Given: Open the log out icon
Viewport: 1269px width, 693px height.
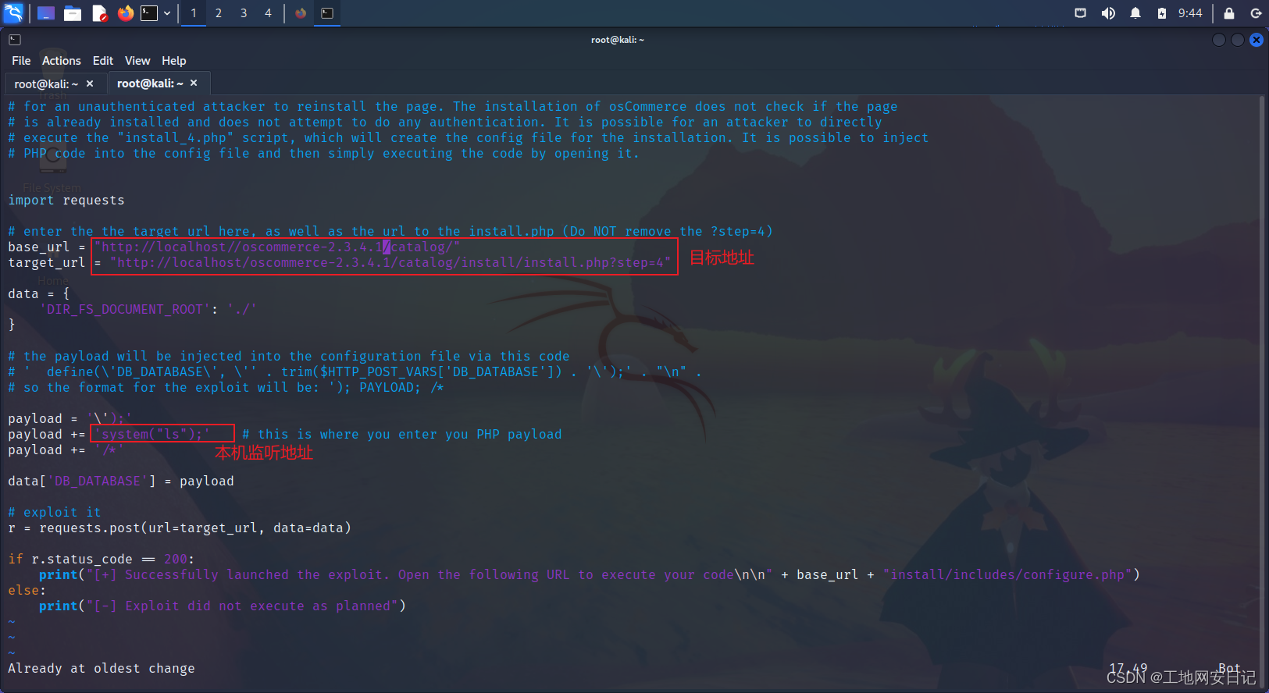Looking at the screenshot, I should coord(1256,13).
